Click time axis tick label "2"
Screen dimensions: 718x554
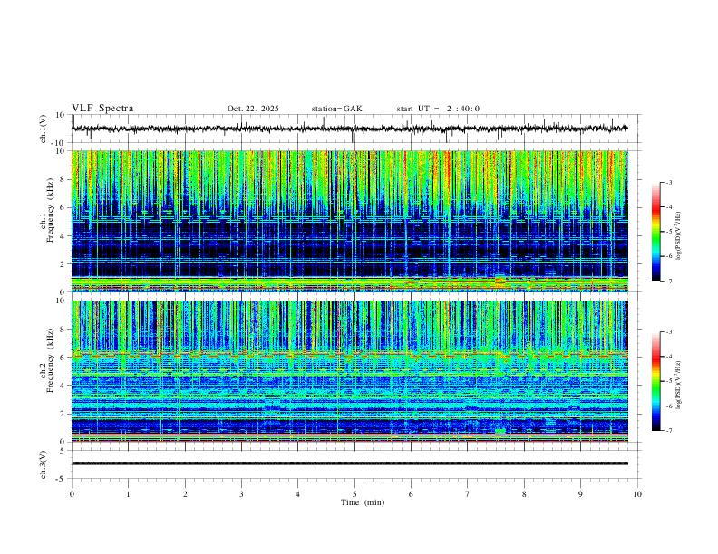pyautogui.click(x=185, y=494)
